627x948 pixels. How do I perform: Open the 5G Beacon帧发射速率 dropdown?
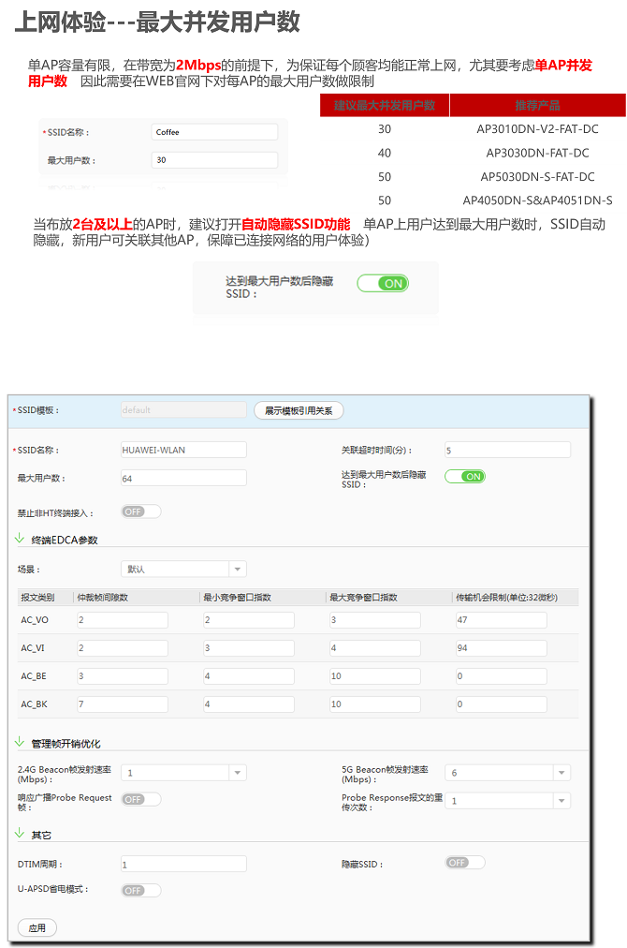pyautogui.click(x=507, y=773)
